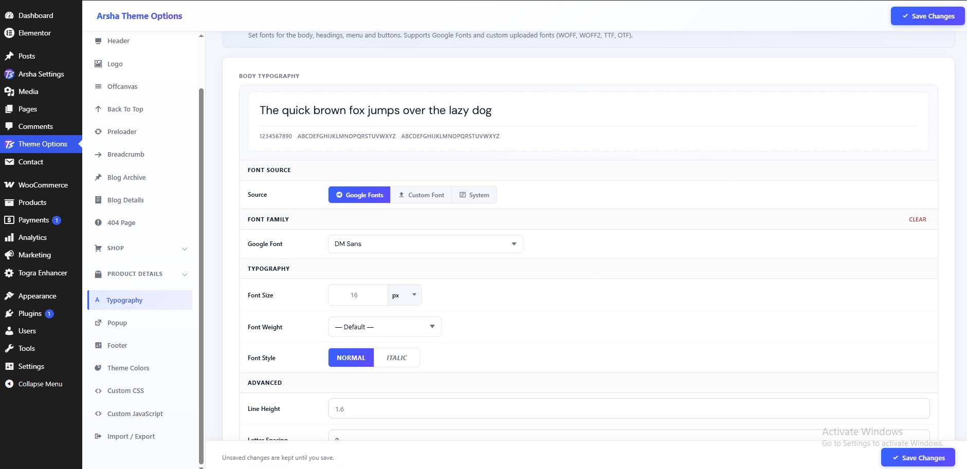Click the Dashboard icon in WordPress sidebar
Viewport: 967px width, 469px height.
(9, 15)
